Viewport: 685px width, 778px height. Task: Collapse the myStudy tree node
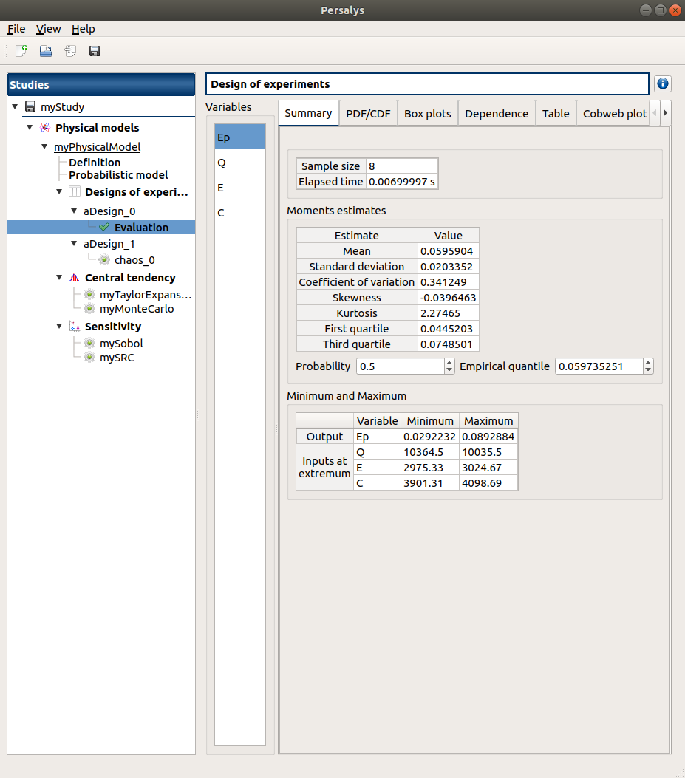(x=15, y=107)
